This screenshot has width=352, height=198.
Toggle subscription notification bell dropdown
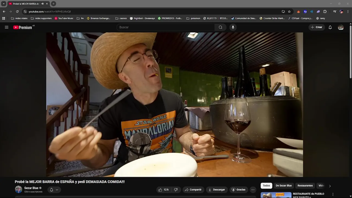(54, 189)
